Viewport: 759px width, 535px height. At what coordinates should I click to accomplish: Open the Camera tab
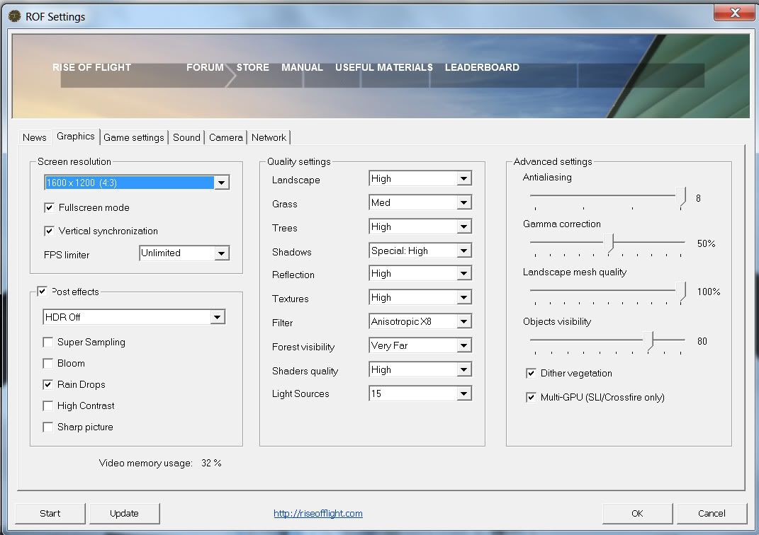(x=225, y=137)
